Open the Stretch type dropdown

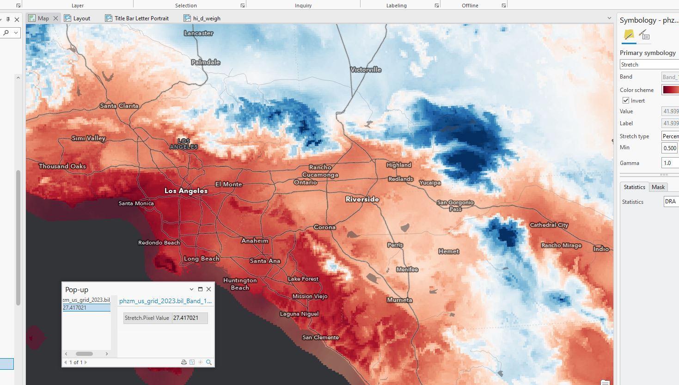tap(670, 136)
